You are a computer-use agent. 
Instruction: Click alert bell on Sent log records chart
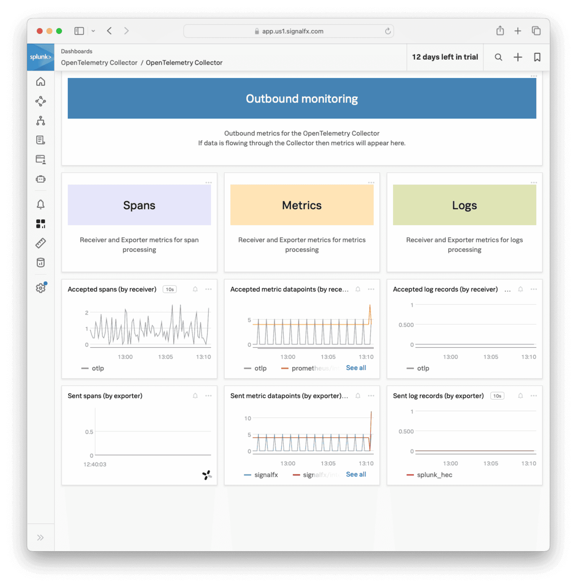[520, 396]
